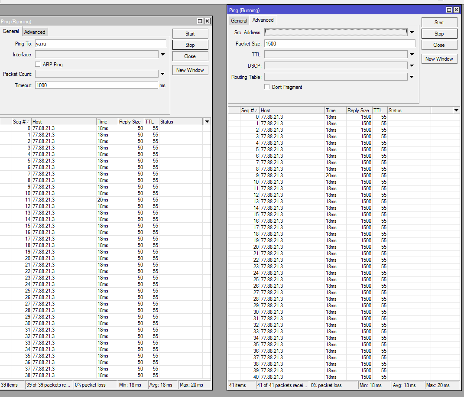
Task: Open column selector in right results table
Action: click(456, 111)
